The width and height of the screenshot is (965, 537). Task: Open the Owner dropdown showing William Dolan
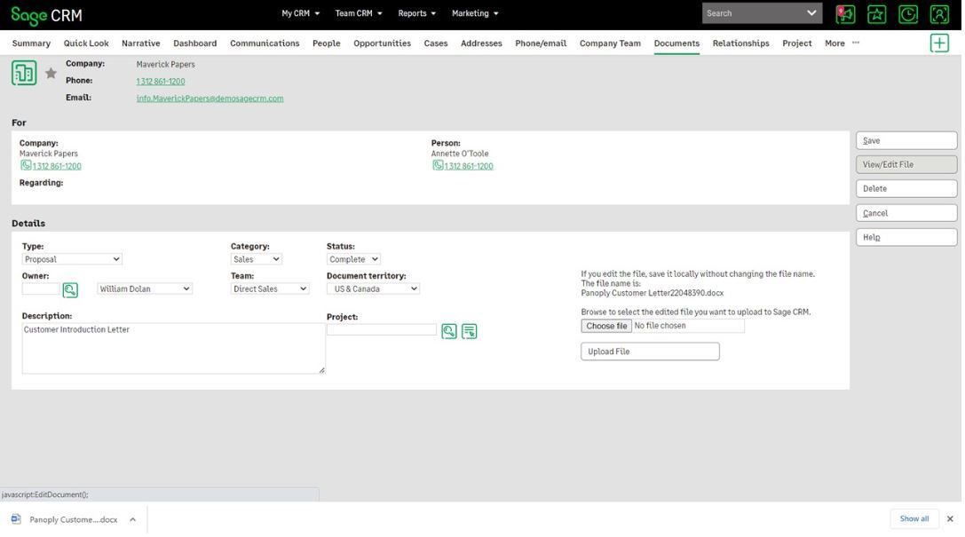pos(145,289)
